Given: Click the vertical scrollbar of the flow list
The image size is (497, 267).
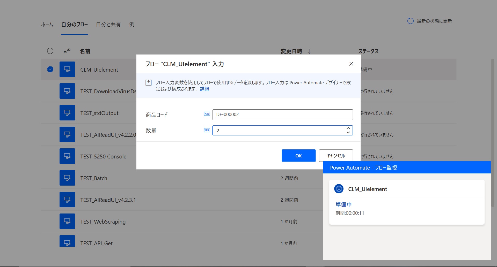Looking at the screenshot, I should (x=493, y=133).
